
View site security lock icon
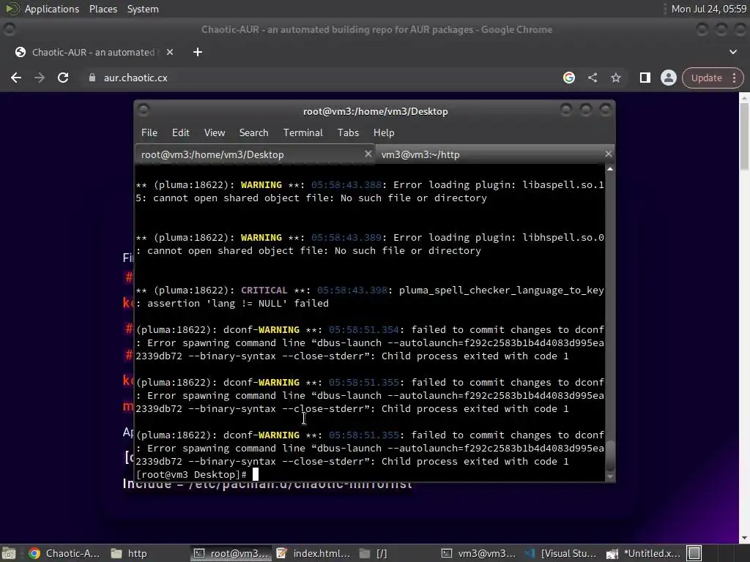click(x=92, y=78)
